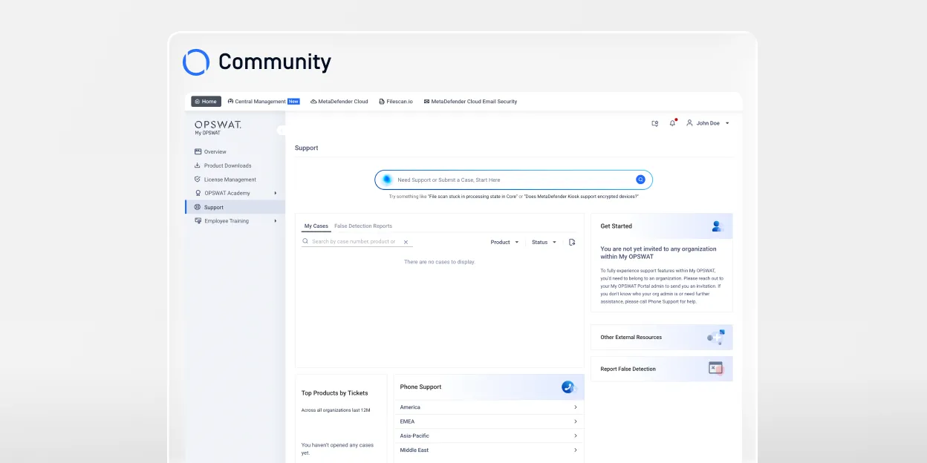Open the MetaDefender Cloud tab

[x=339, y=102]
